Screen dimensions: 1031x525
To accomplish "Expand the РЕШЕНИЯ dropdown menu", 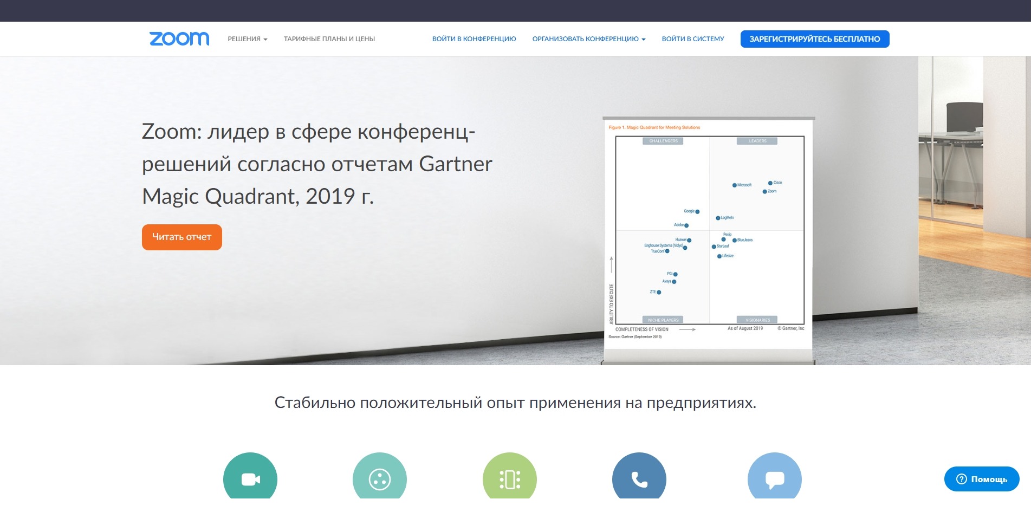I will coord(248,39).
